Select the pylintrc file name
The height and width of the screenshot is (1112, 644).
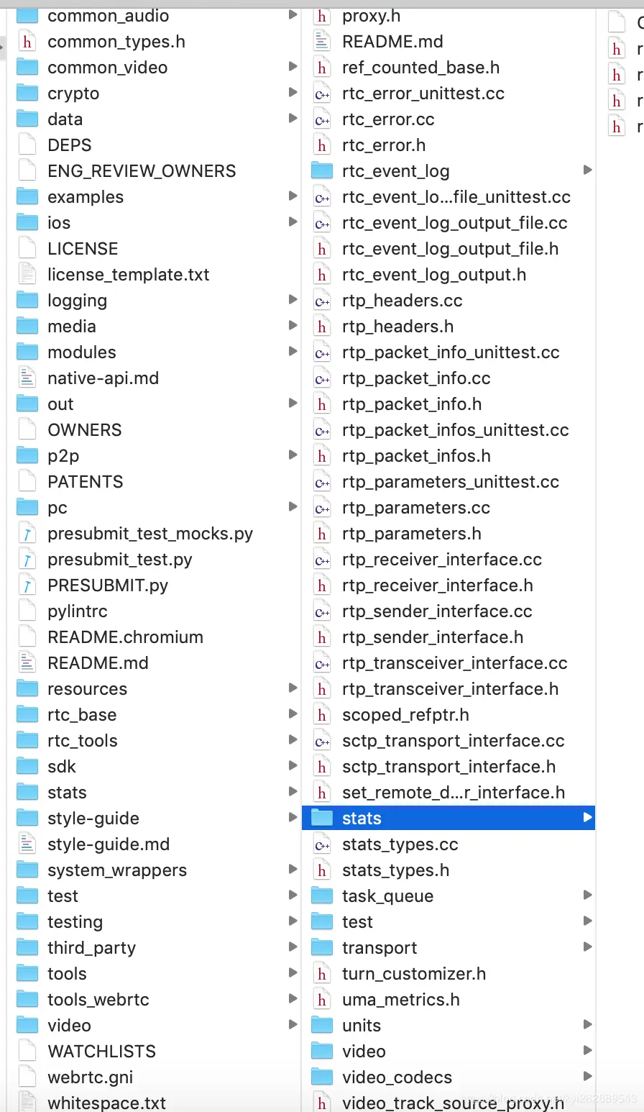(x=78, y=611)
